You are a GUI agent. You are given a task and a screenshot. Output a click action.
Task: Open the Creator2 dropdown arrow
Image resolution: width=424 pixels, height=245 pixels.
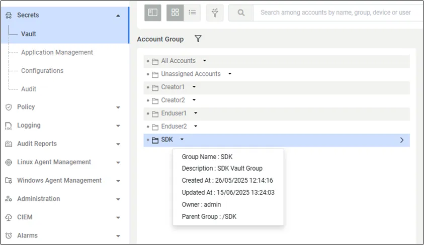pyautogui.click(x=194, y=100)
